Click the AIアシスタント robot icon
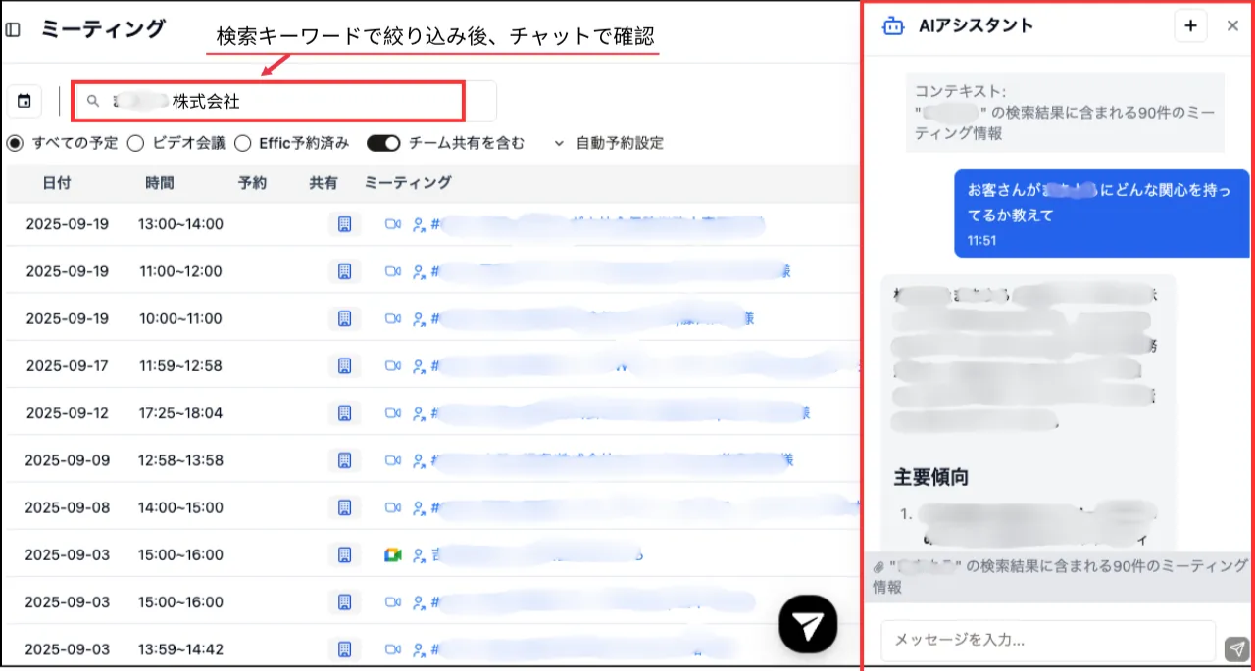Screen dimensions: 1255x671 click(x=893, y=26)
